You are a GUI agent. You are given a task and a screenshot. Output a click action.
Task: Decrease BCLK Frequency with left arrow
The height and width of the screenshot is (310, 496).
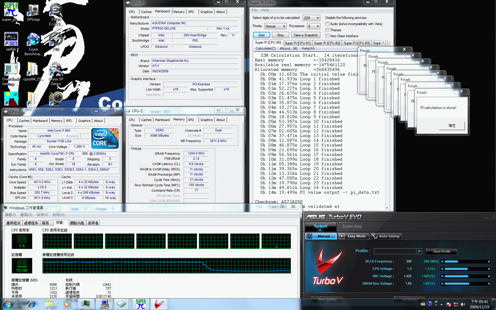442,262
